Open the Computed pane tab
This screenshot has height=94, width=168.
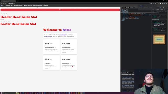[x=157, y=9]
